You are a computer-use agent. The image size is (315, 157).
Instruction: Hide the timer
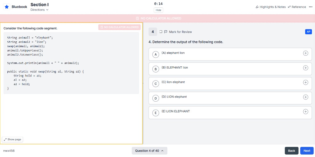158,10
